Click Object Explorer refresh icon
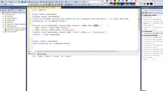Screen dimensions: 163x91 click(20, 10)
